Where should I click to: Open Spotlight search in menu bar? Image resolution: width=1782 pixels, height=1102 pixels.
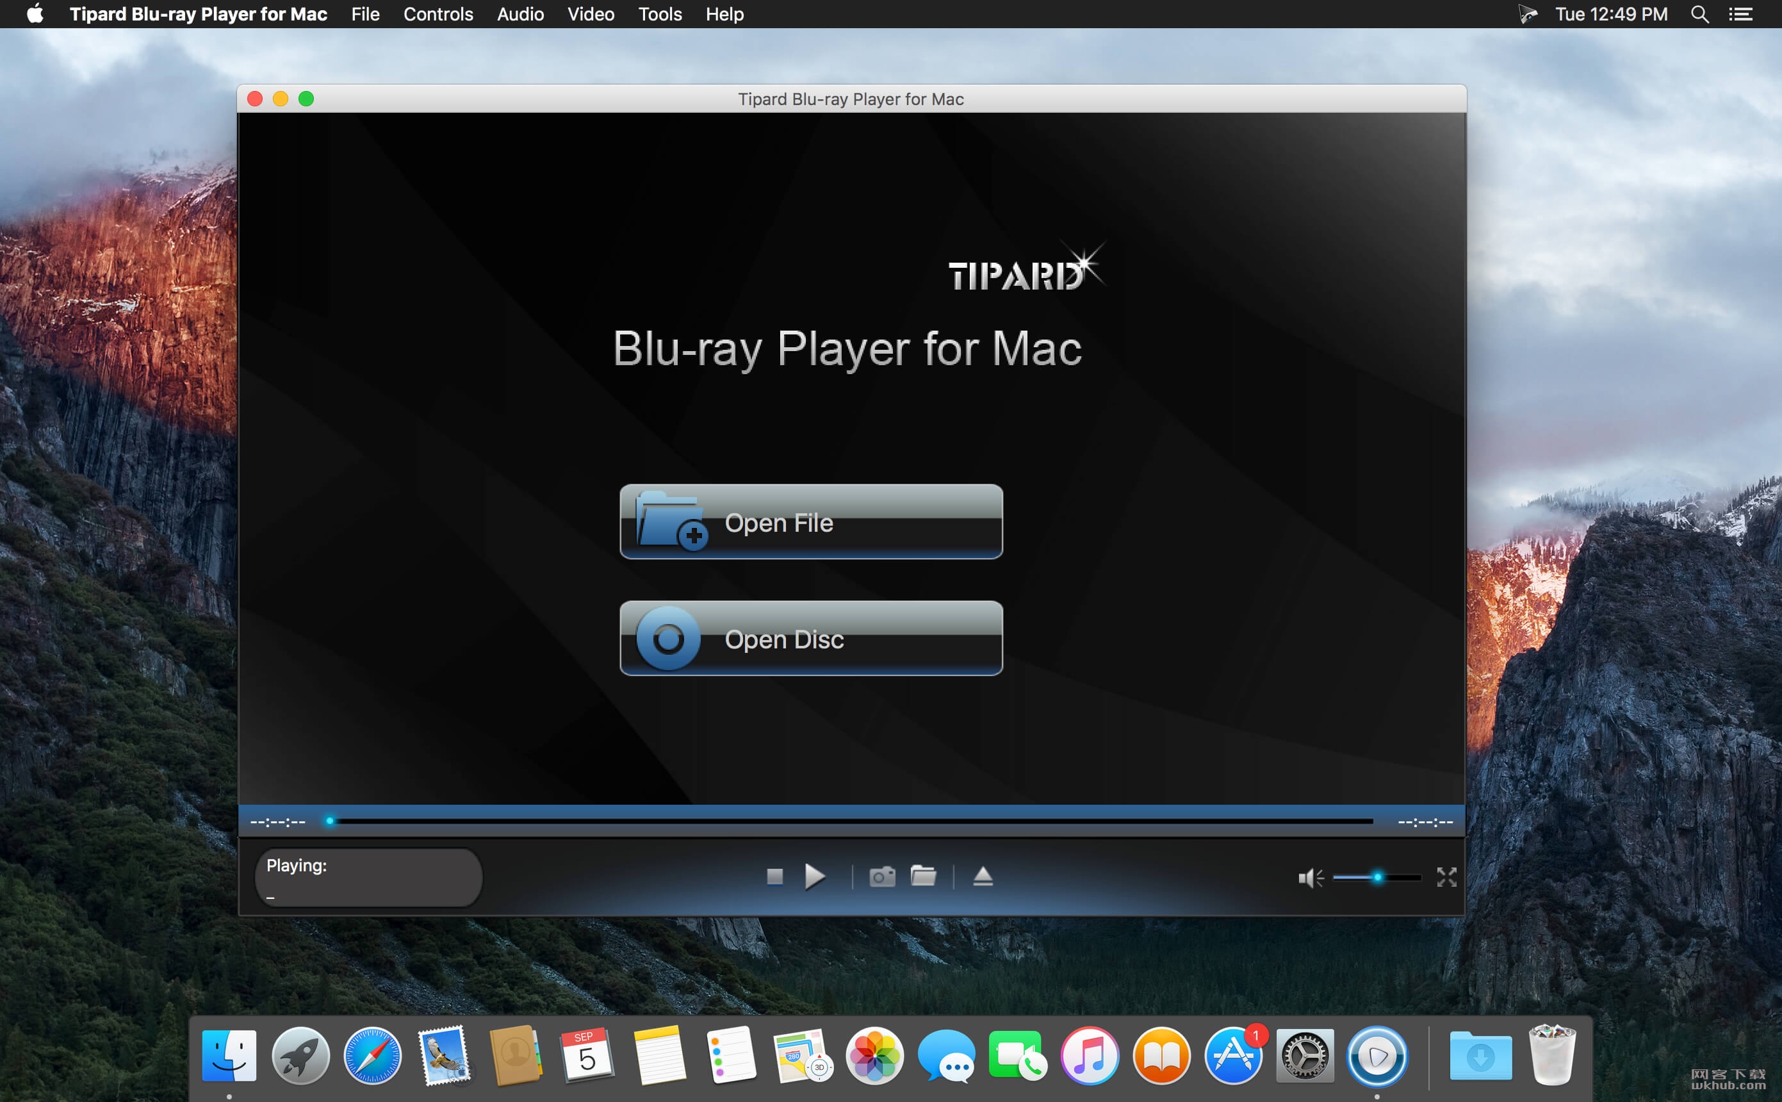click(1699, 14)
